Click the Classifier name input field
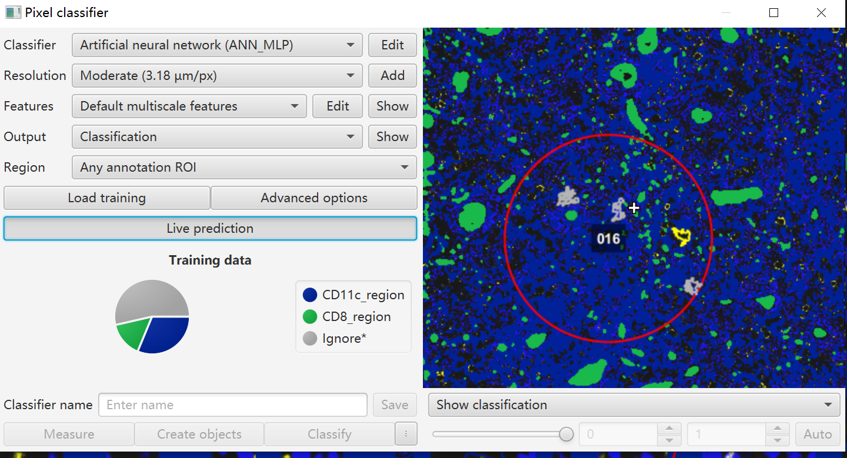This screenshot has height=458, width=847. 232,405
